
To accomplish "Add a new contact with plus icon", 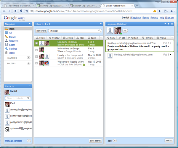I will [29, 141].
